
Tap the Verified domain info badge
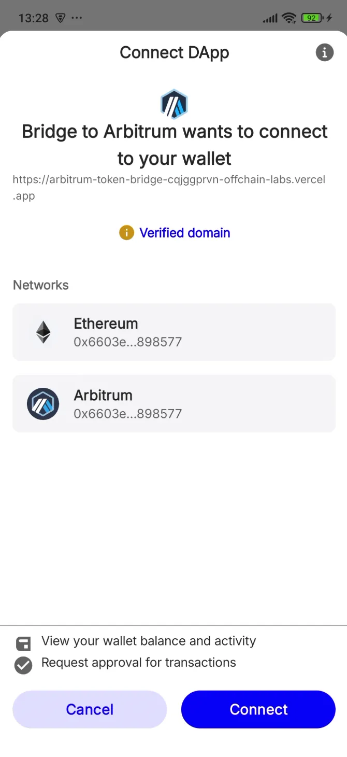126,233
